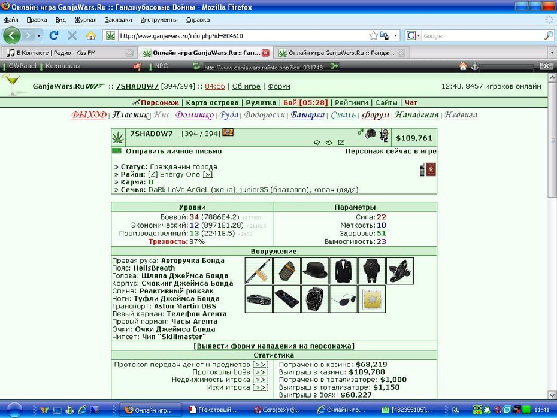Open the Windows Start orb

(x=14, y=410)
